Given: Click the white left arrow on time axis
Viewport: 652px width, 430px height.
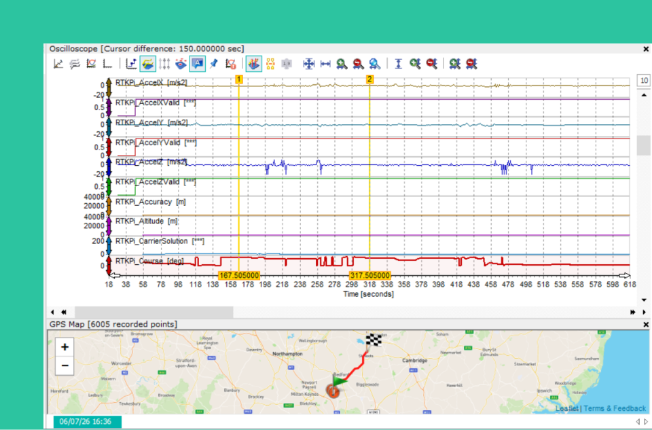Looking at the screenshot, I should 114,275.
